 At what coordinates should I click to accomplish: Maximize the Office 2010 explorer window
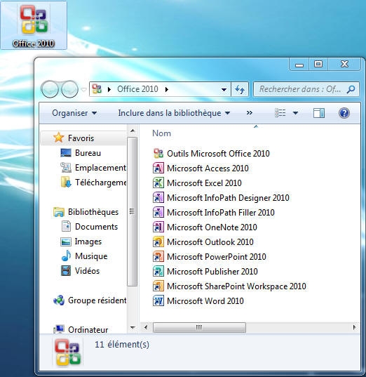tap(318, 64)
